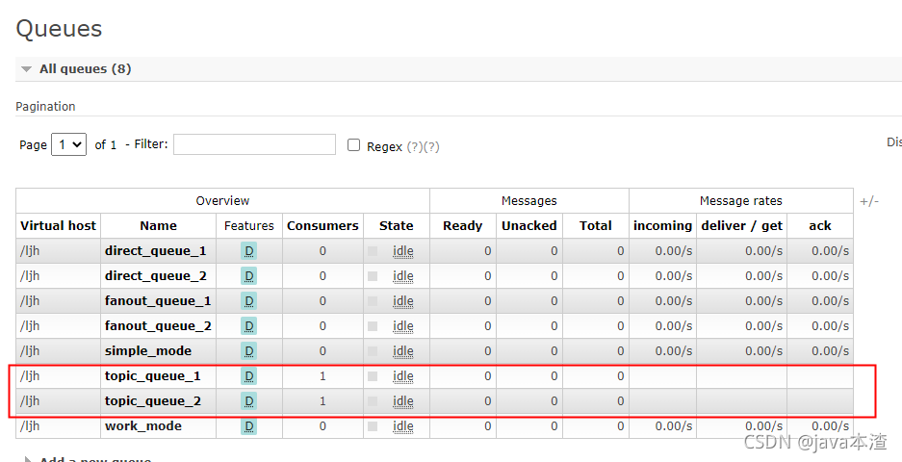This screenshot has height=462, width=902.
Task: Sort table by incoming rate column
Action: pos(662,225)
